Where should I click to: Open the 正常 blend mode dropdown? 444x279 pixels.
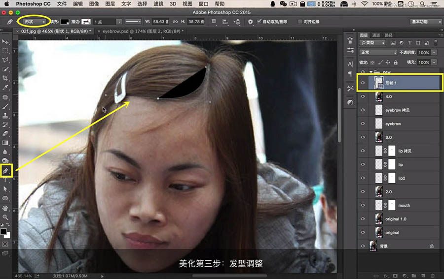click(378, 52)
